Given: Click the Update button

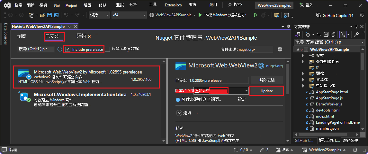Looking at the screenshot, I should click(267, 91).
